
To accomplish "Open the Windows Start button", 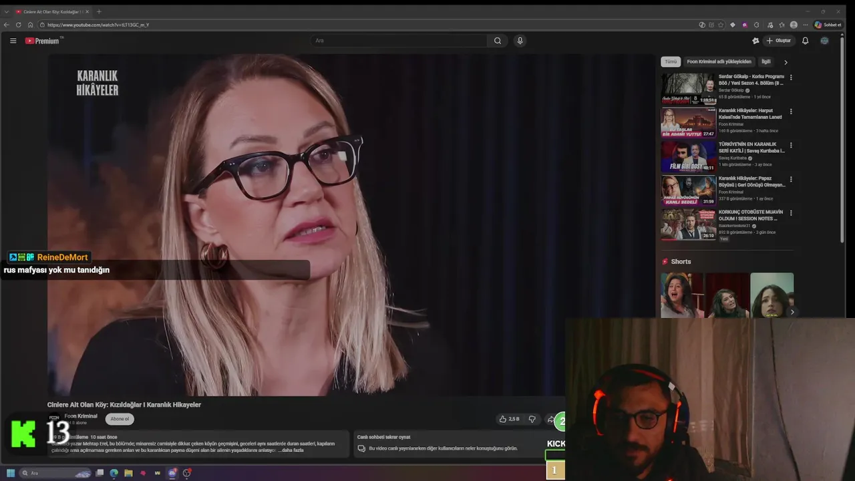I will point(11,473).
